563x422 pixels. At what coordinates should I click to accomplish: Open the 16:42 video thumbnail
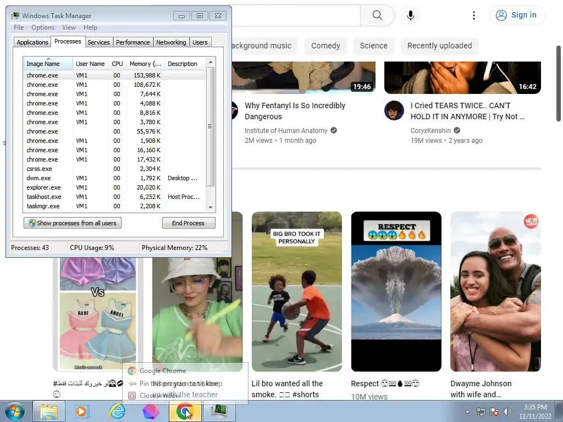tap(462, 77)
